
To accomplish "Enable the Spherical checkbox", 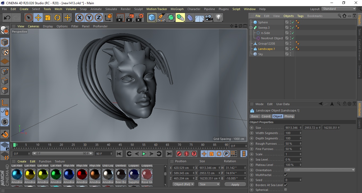I will click(x=286, y=190).
